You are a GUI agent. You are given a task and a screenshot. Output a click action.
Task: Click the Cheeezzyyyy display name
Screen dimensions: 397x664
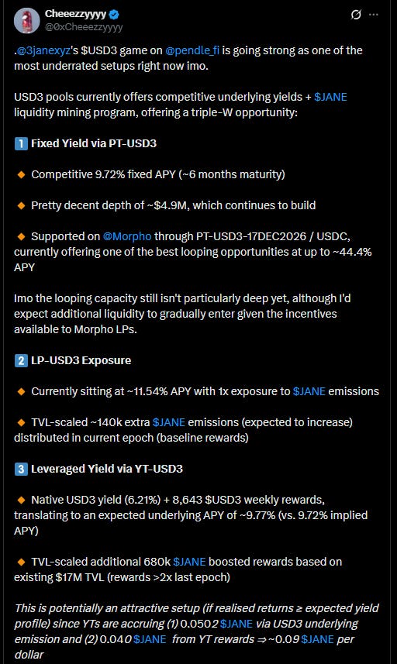[x=75, y=14]
